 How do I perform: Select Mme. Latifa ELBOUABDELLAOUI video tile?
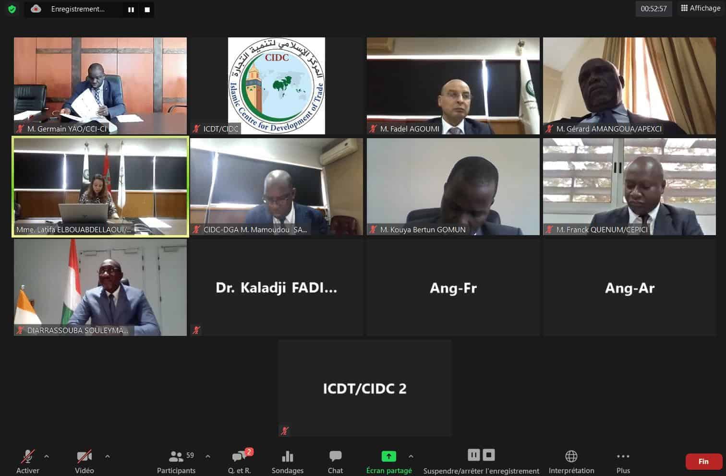(x=100, y=187)
